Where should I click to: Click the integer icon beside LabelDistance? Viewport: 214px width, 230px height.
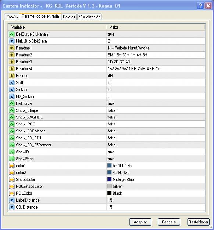pos(11,200)
